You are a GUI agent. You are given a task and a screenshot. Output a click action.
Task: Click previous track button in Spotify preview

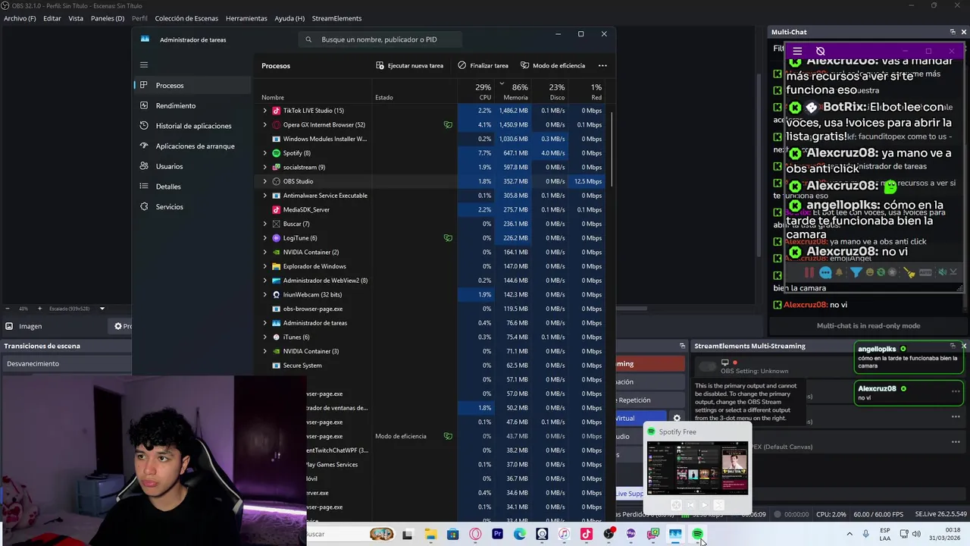[x=690, y=505]
